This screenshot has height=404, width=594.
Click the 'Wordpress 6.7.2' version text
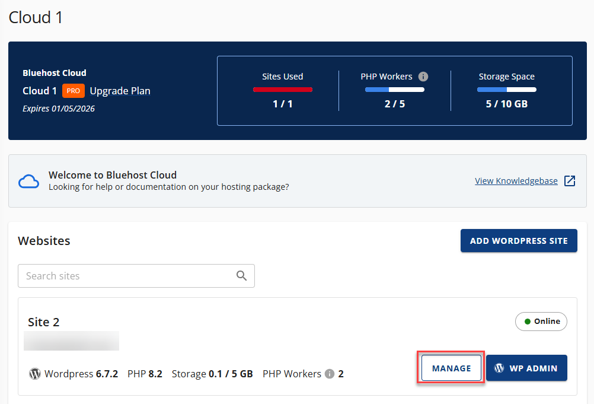[81, 374]
